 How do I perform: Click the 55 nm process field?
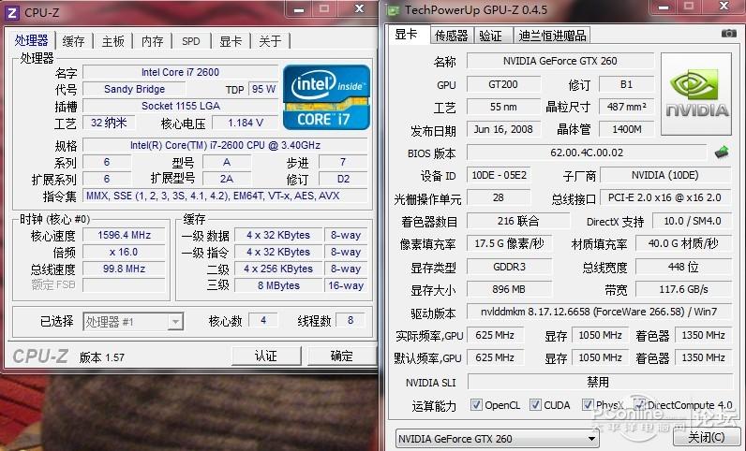point(503,107)
